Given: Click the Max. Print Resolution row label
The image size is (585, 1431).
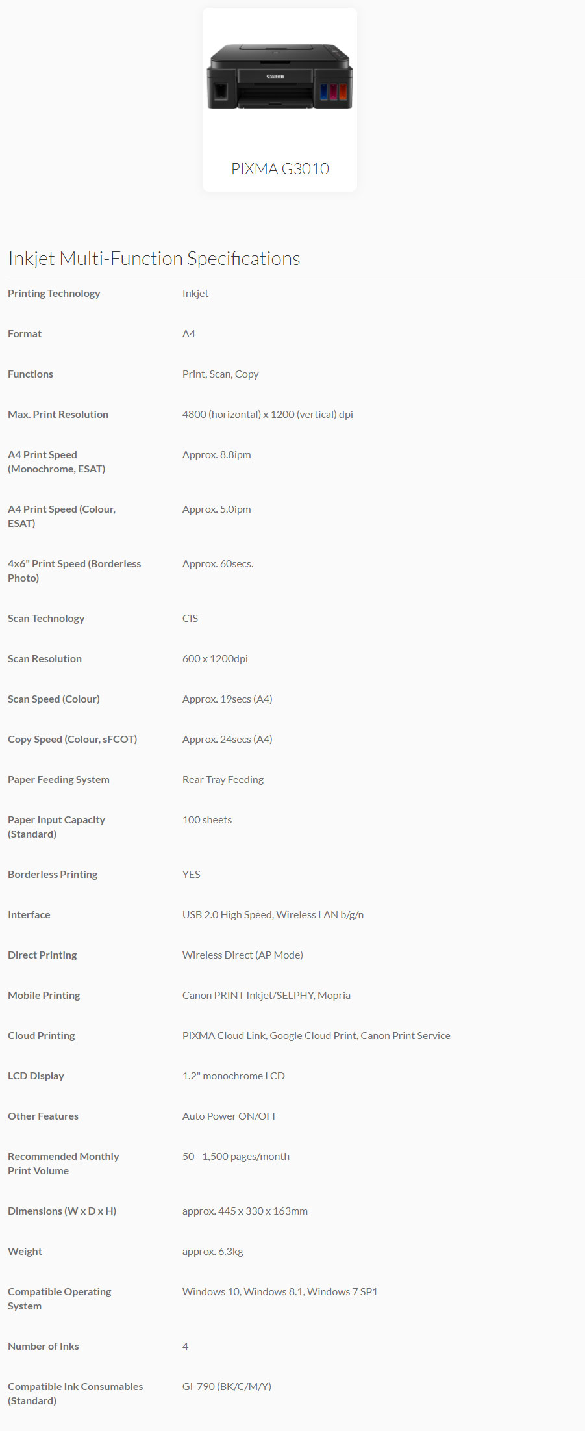Looking at the screenshot, I should (58, 415).
